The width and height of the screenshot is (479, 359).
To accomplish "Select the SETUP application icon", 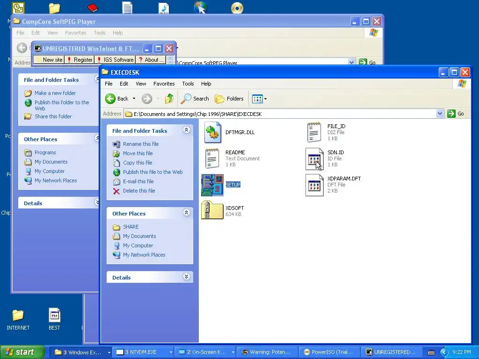I will point(212,185).
